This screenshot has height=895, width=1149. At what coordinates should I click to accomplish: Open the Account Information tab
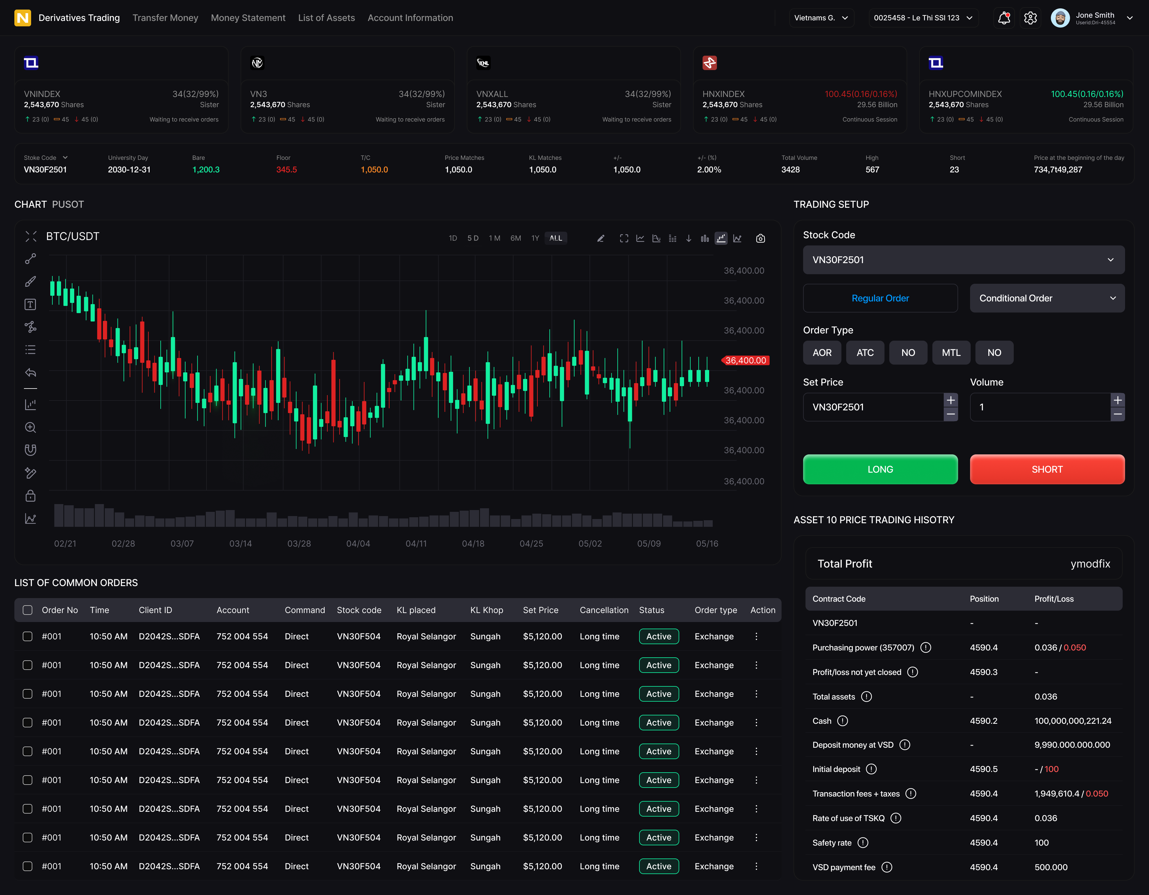click(410, 17)
